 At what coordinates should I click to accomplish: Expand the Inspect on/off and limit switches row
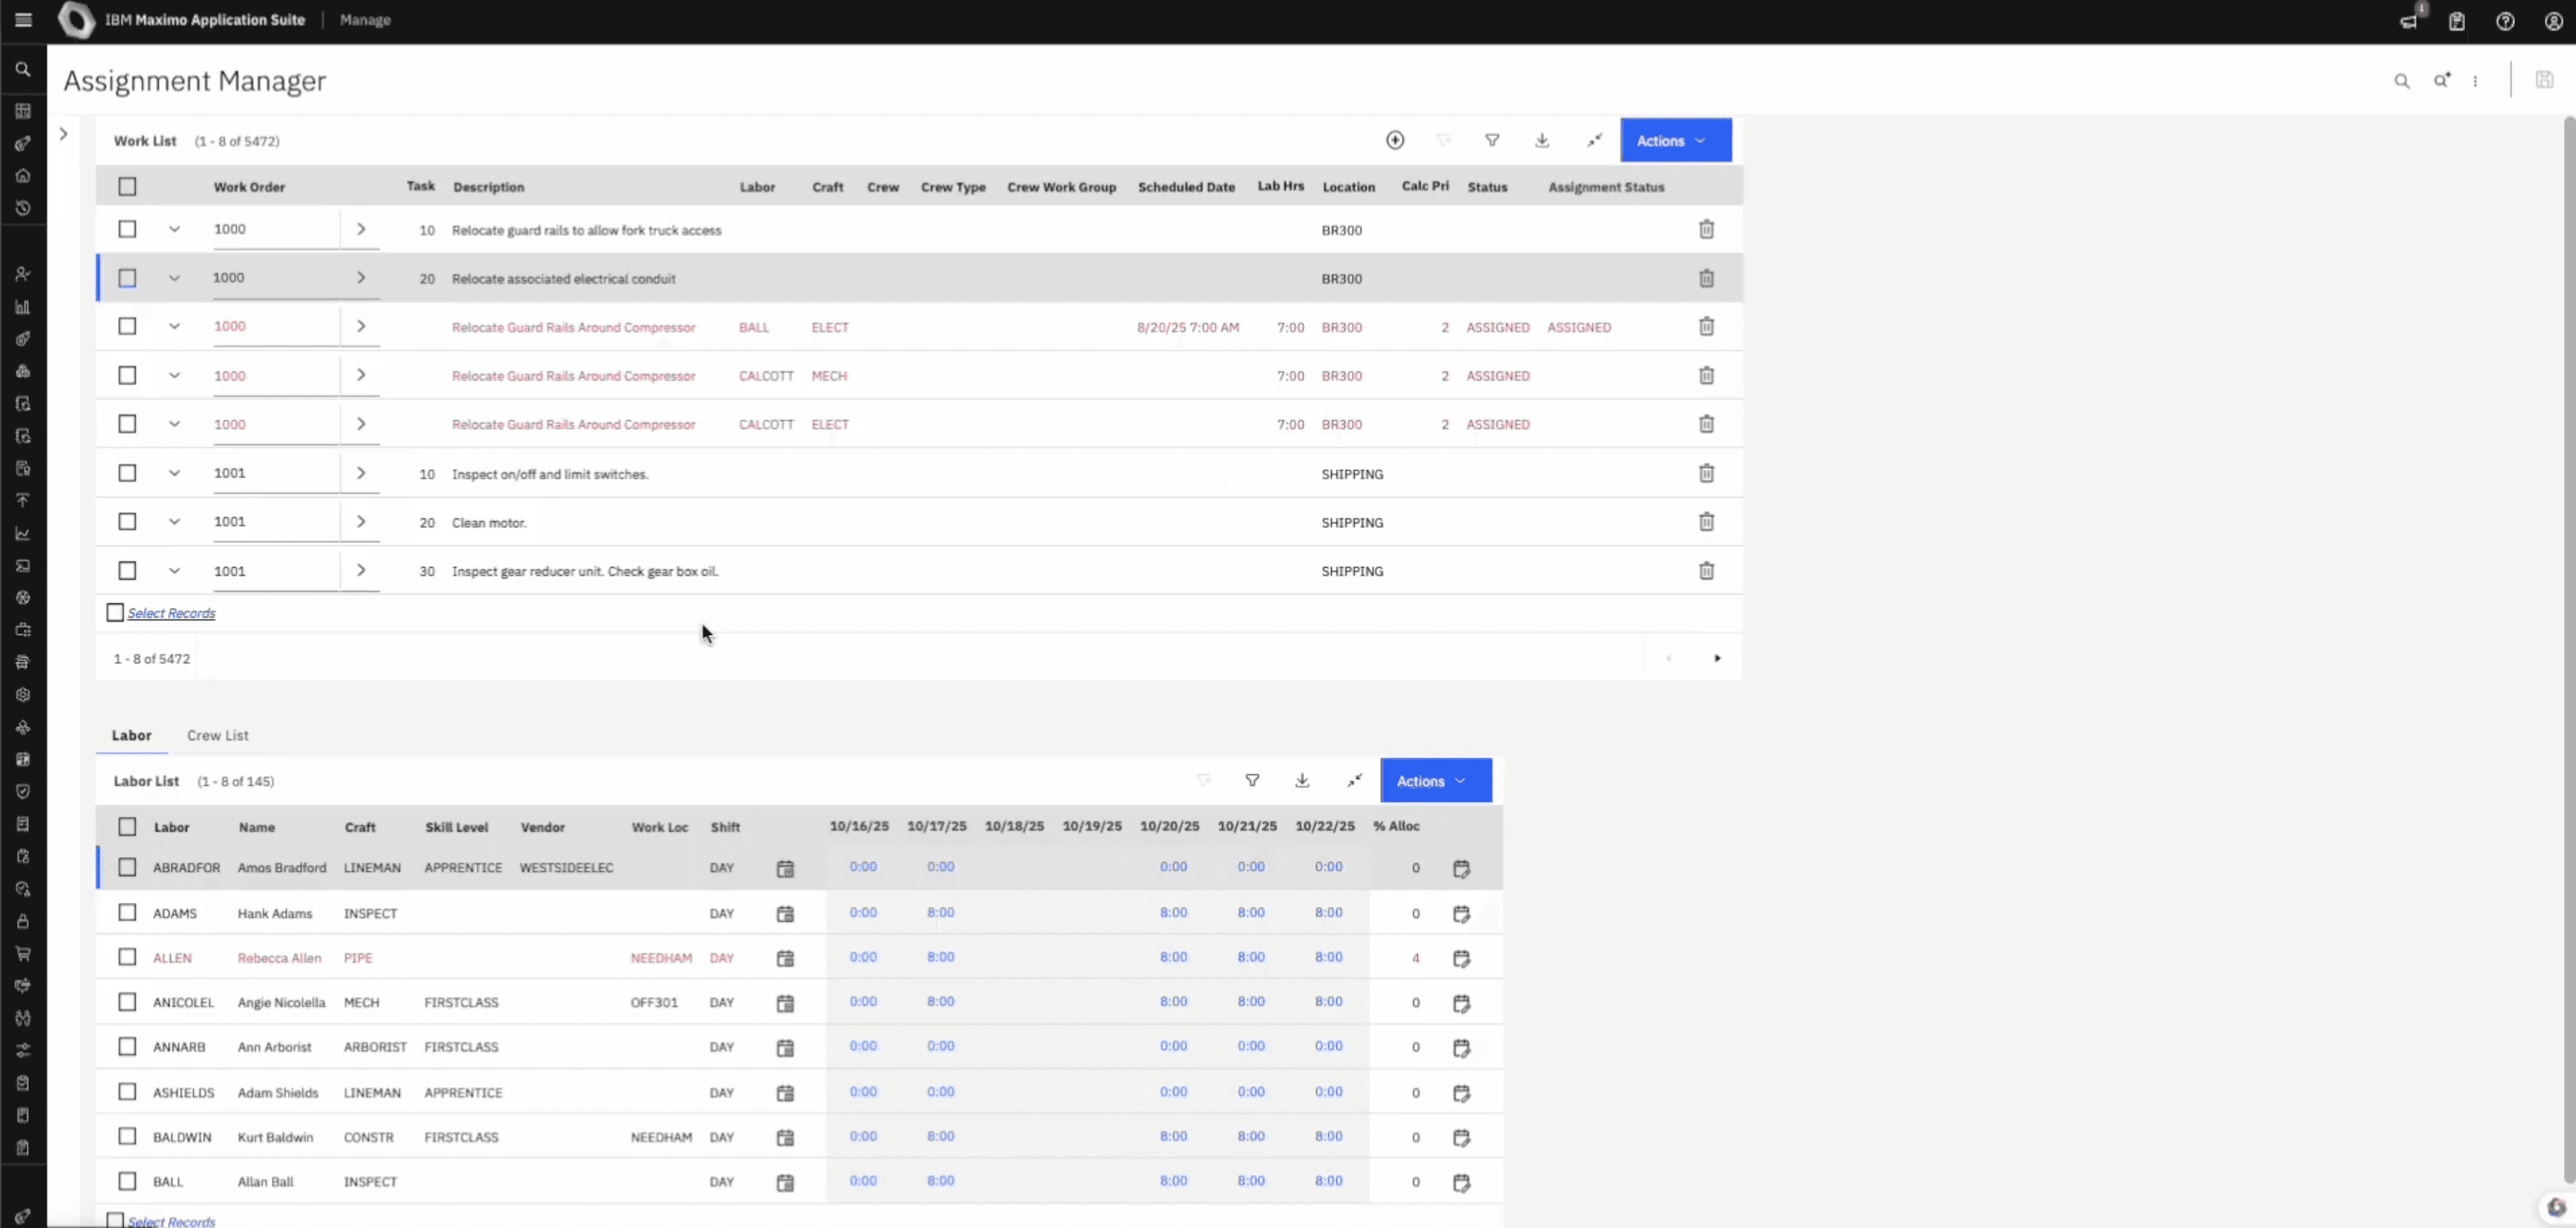[174, 473]
